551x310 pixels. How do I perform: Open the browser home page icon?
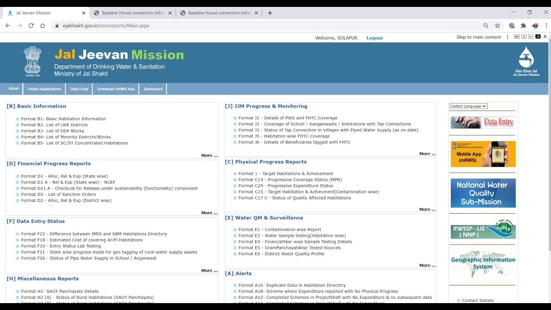43,25
